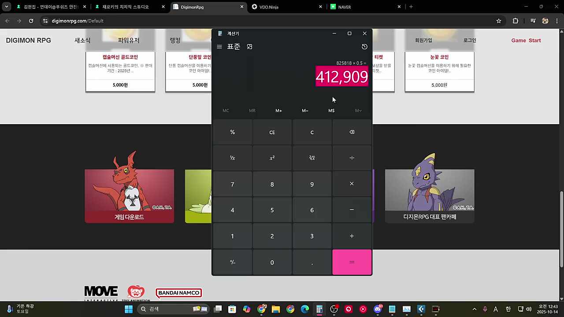Click the Game Start link
The width and height of the screenshot is (564, 317).
point(526,41)
